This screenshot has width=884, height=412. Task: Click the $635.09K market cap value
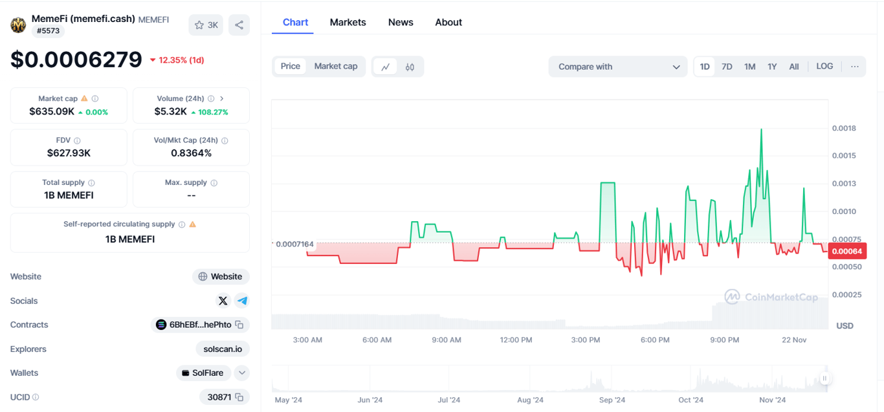[x=52, y=111]
